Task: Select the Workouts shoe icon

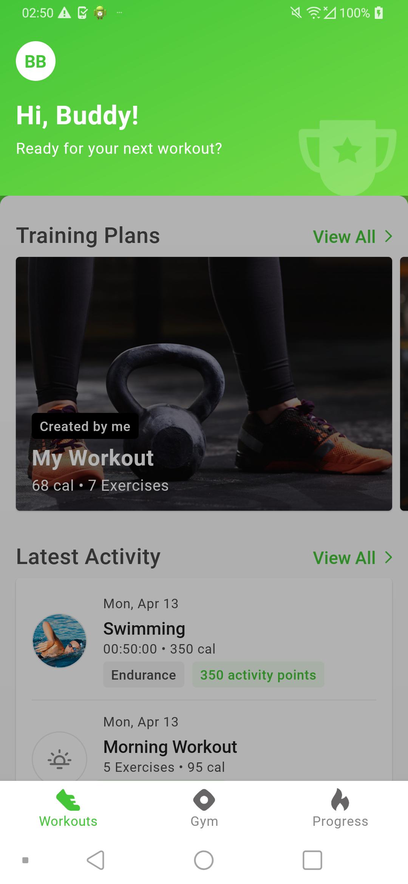Action: coord(68,800)
